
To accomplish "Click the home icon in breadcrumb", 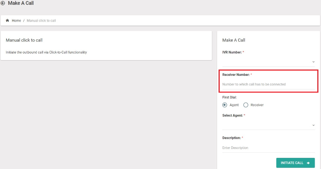I will 7,20.
